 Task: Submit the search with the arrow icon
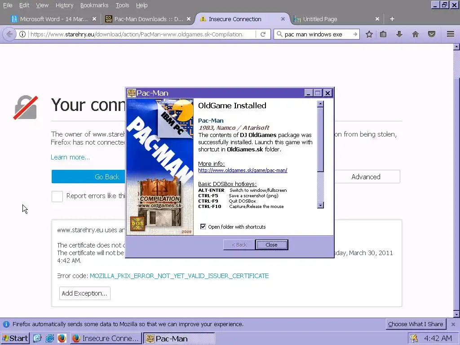click(x=355, y=34)
